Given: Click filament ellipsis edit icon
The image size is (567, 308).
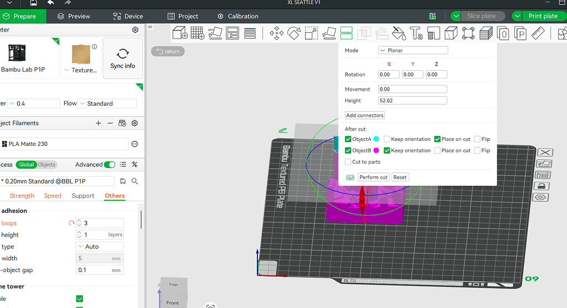Looking at the screenshot, I should pos(135,144).
